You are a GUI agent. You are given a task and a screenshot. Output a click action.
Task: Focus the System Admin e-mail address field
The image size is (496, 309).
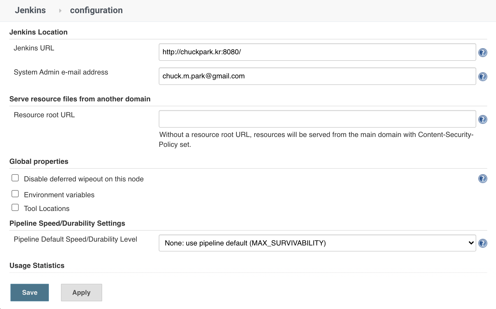click(317, 76)
